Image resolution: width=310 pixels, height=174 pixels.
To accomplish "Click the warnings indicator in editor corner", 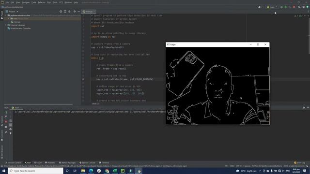I will click(298, 16).
